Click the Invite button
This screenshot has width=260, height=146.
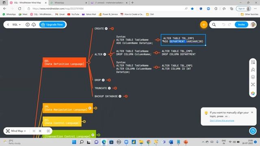point(241,25)
